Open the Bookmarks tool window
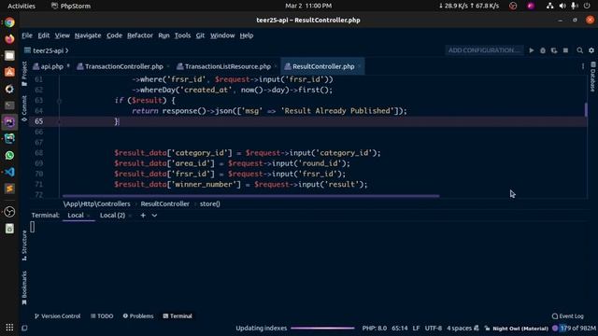 click(x=24, y=287)
